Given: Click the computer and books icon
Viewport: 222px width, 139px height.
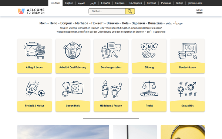Looking at the screenshot, I should 188,51.
